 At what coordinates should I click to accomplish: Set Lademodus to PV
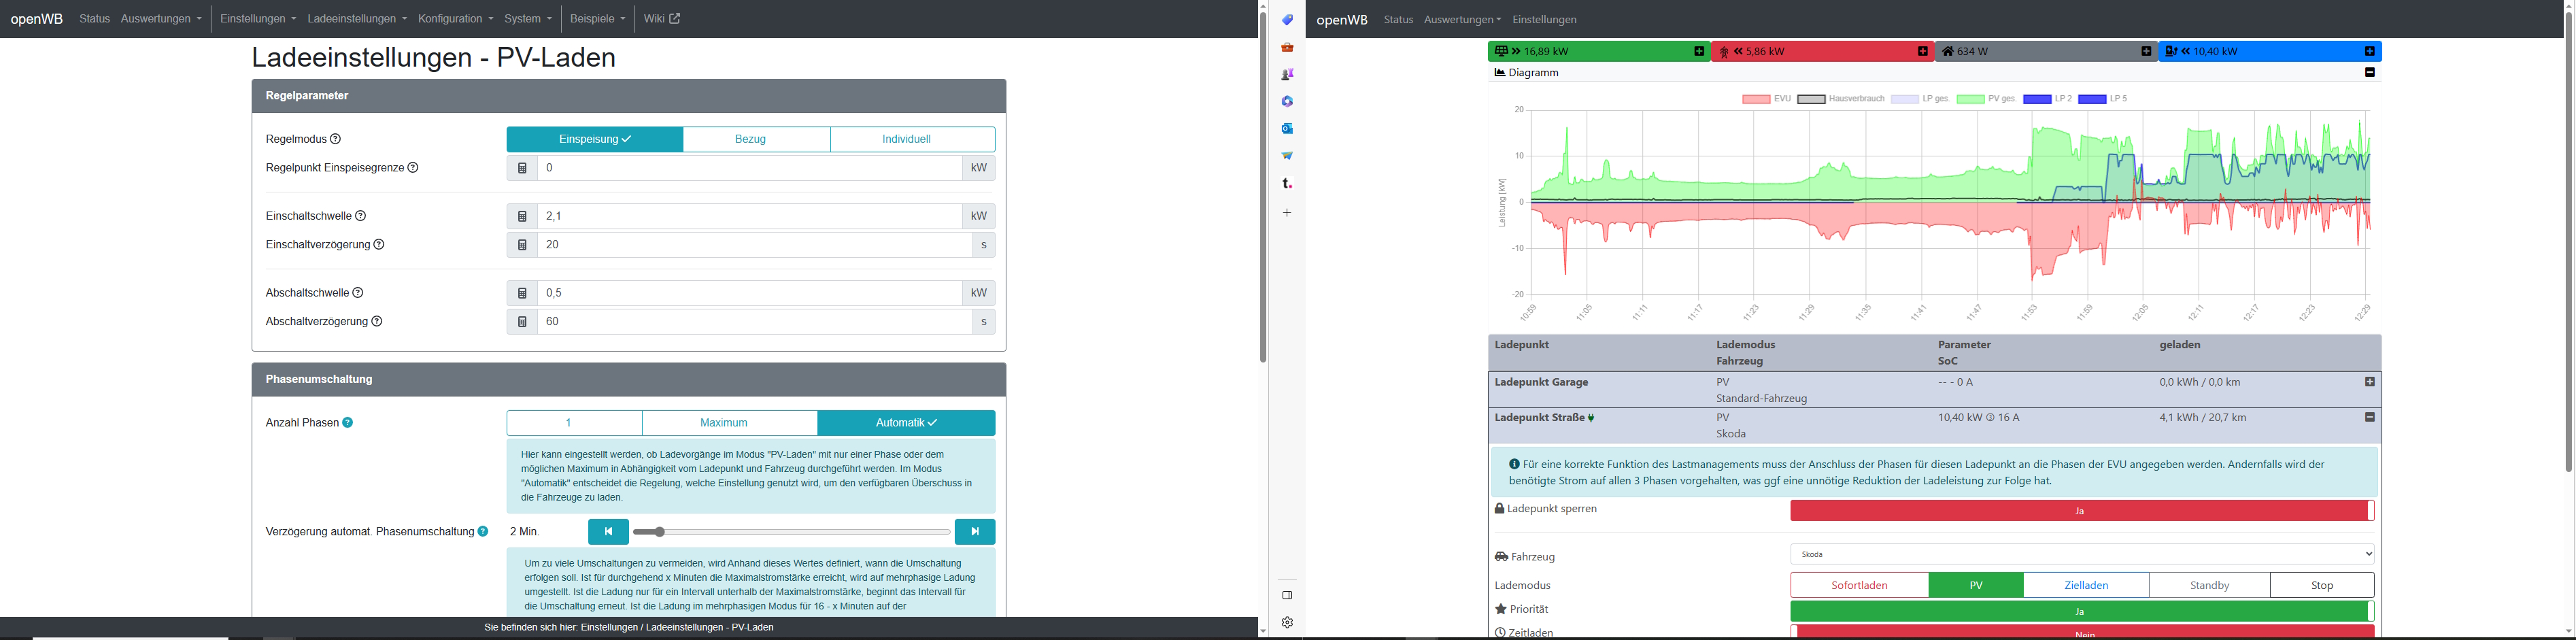click(x=1976, y=586)
